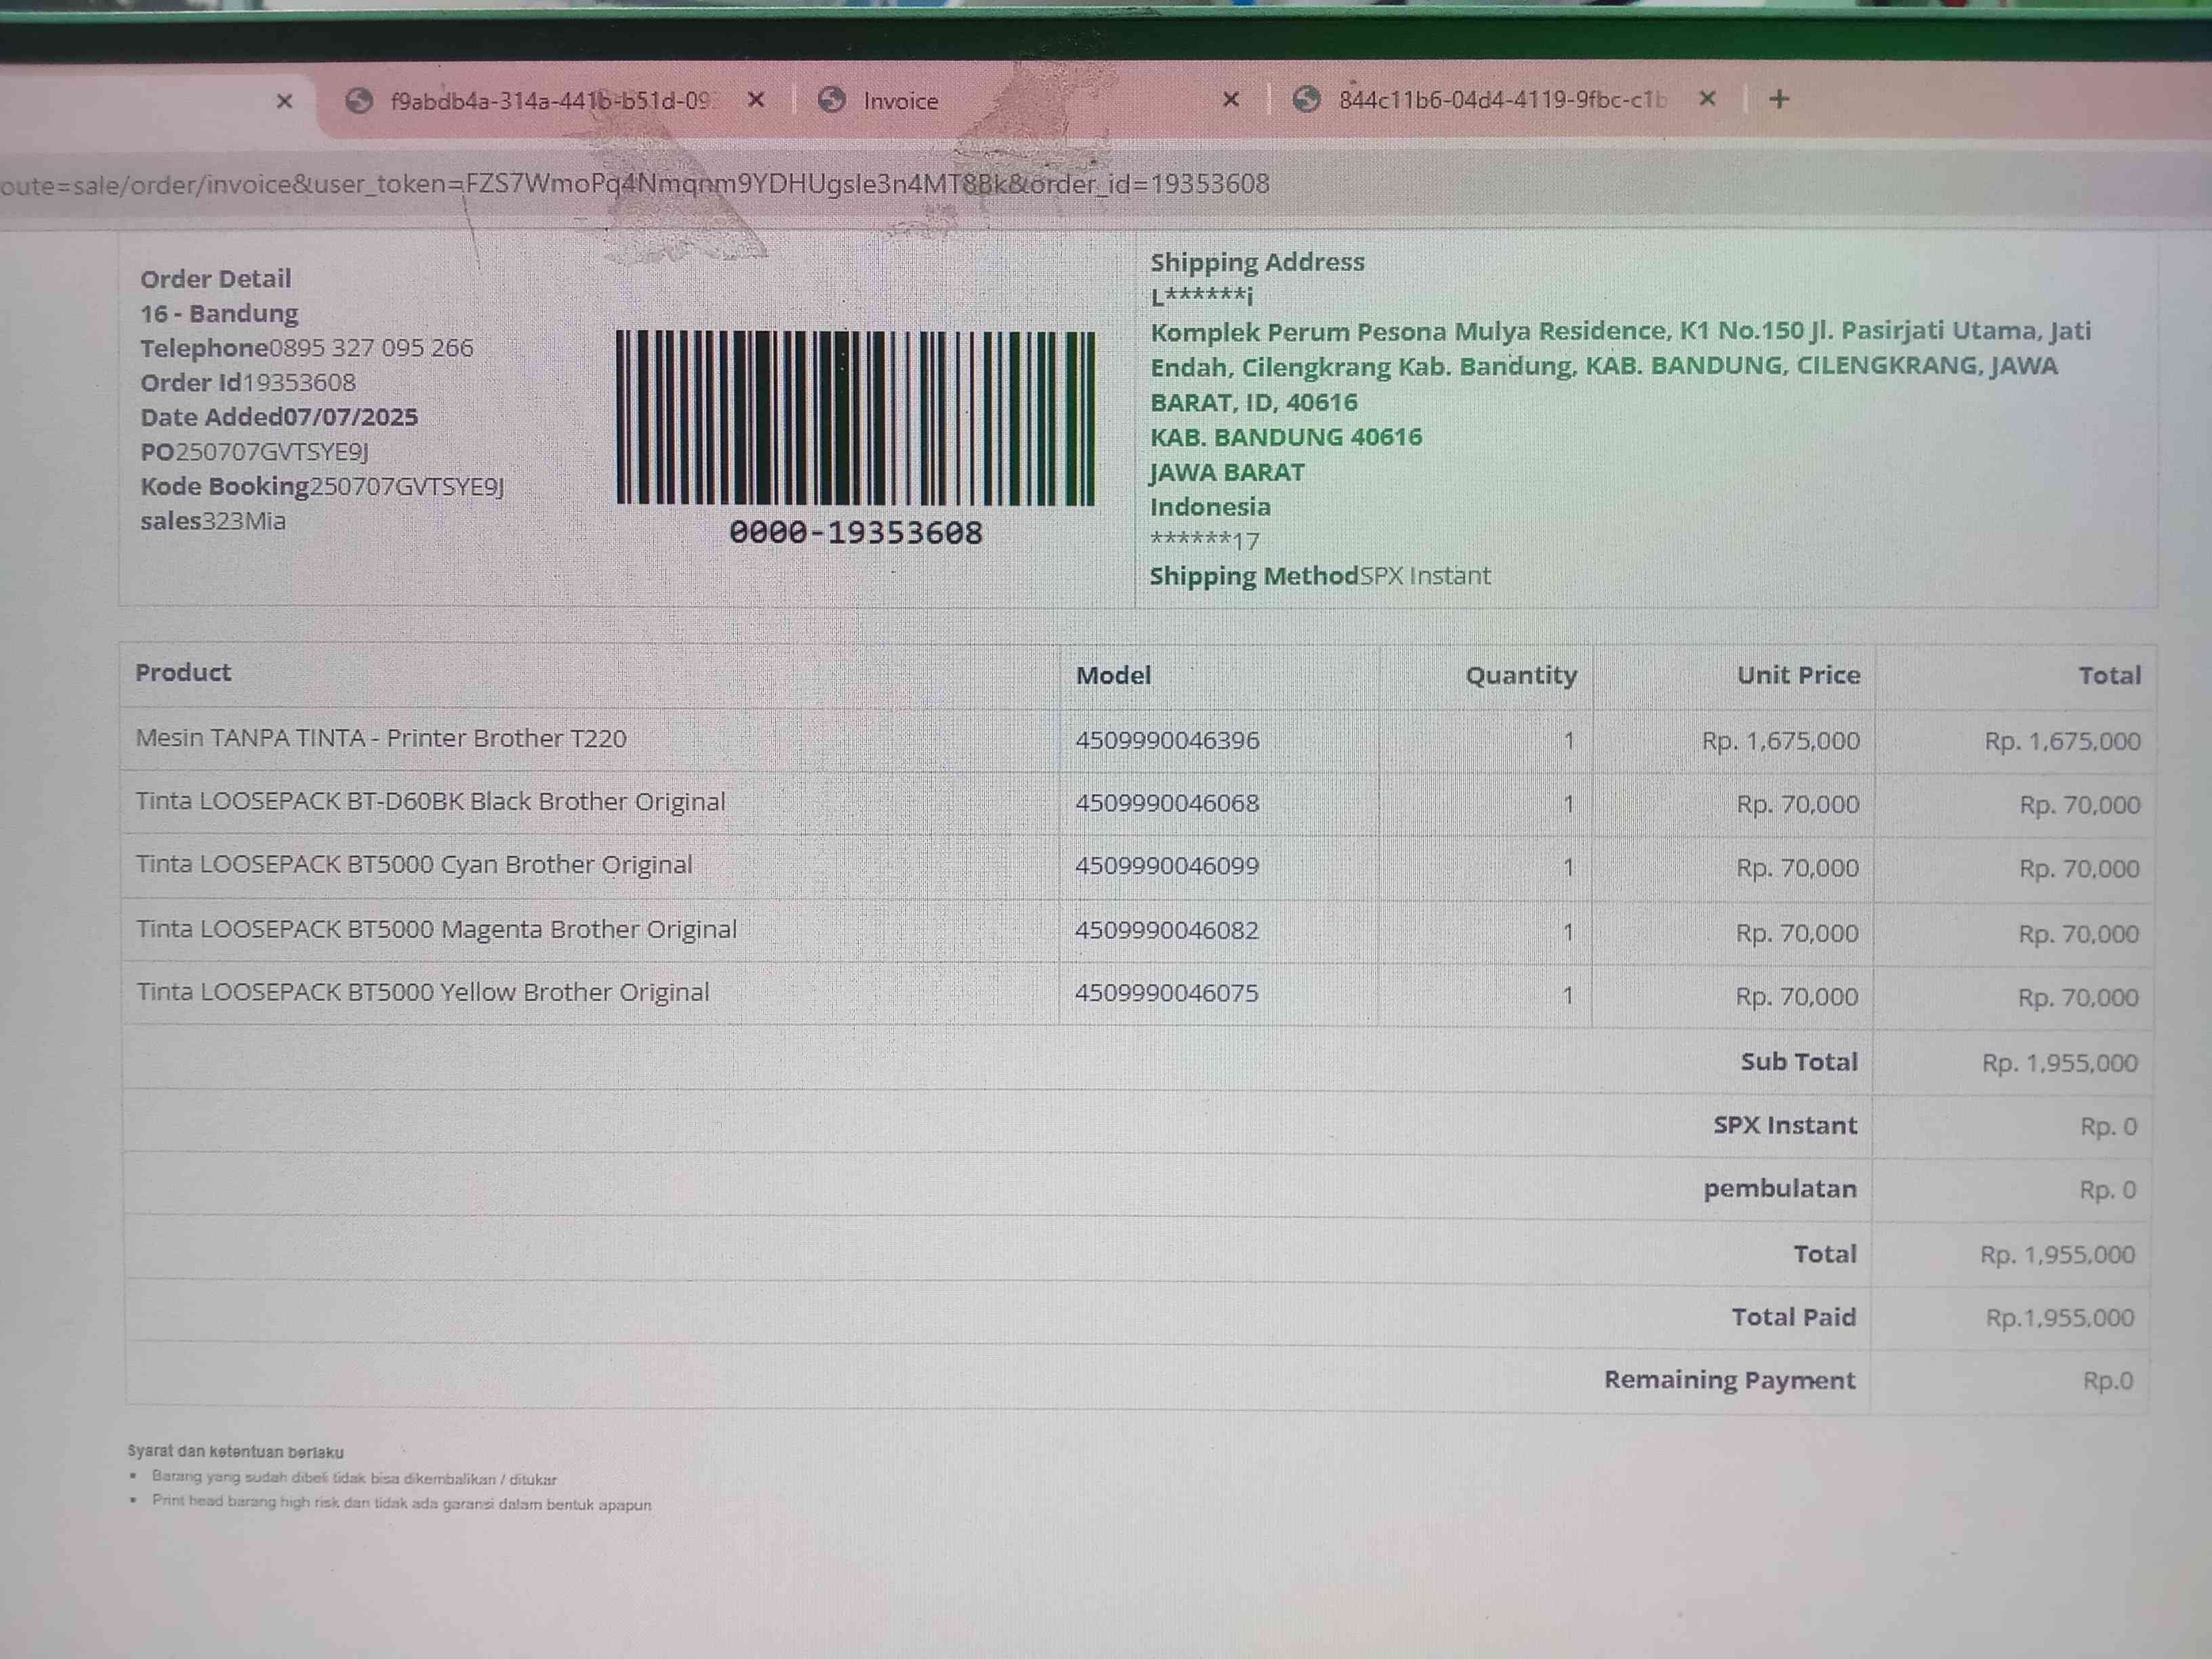Close the 844c11b6 tab
This screenshot has height=1659, width=2212.
click(1708, 98)
